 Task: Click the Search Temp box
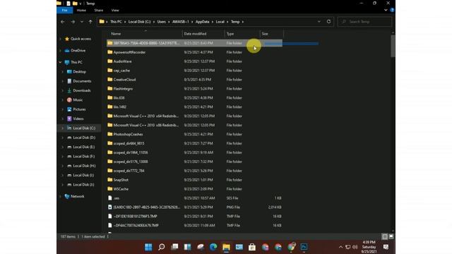click(x=365, y=22)
